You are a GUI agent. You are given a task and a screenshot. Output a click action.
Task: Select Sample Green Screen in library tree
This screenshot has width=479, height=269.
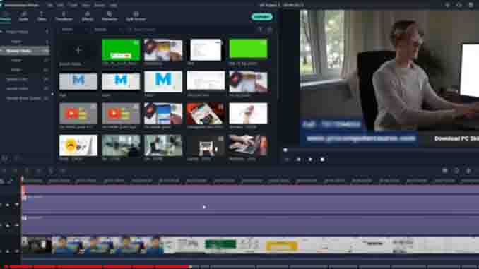point(25,98)
